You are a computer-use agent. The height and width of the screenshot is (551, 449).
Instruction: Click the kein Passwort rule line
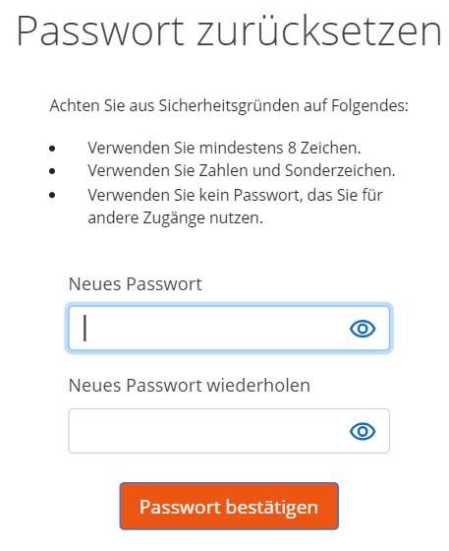(235, 195)
